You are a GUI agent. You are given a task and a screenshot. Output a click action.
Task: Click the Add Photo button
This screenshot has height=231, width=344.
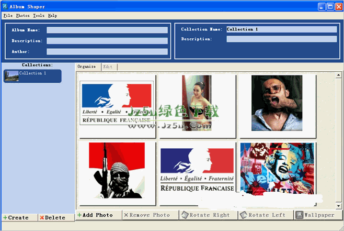coord(98,215)
